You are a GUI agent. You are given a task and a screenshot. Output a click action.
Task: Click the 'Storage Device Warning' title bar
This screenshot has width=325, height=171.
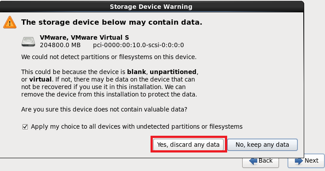tap(151, 7)
